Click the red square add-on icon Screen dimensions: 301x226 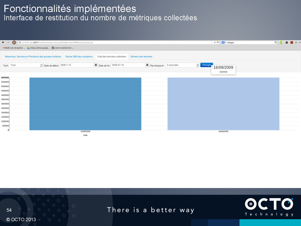[x=292, y=42]
